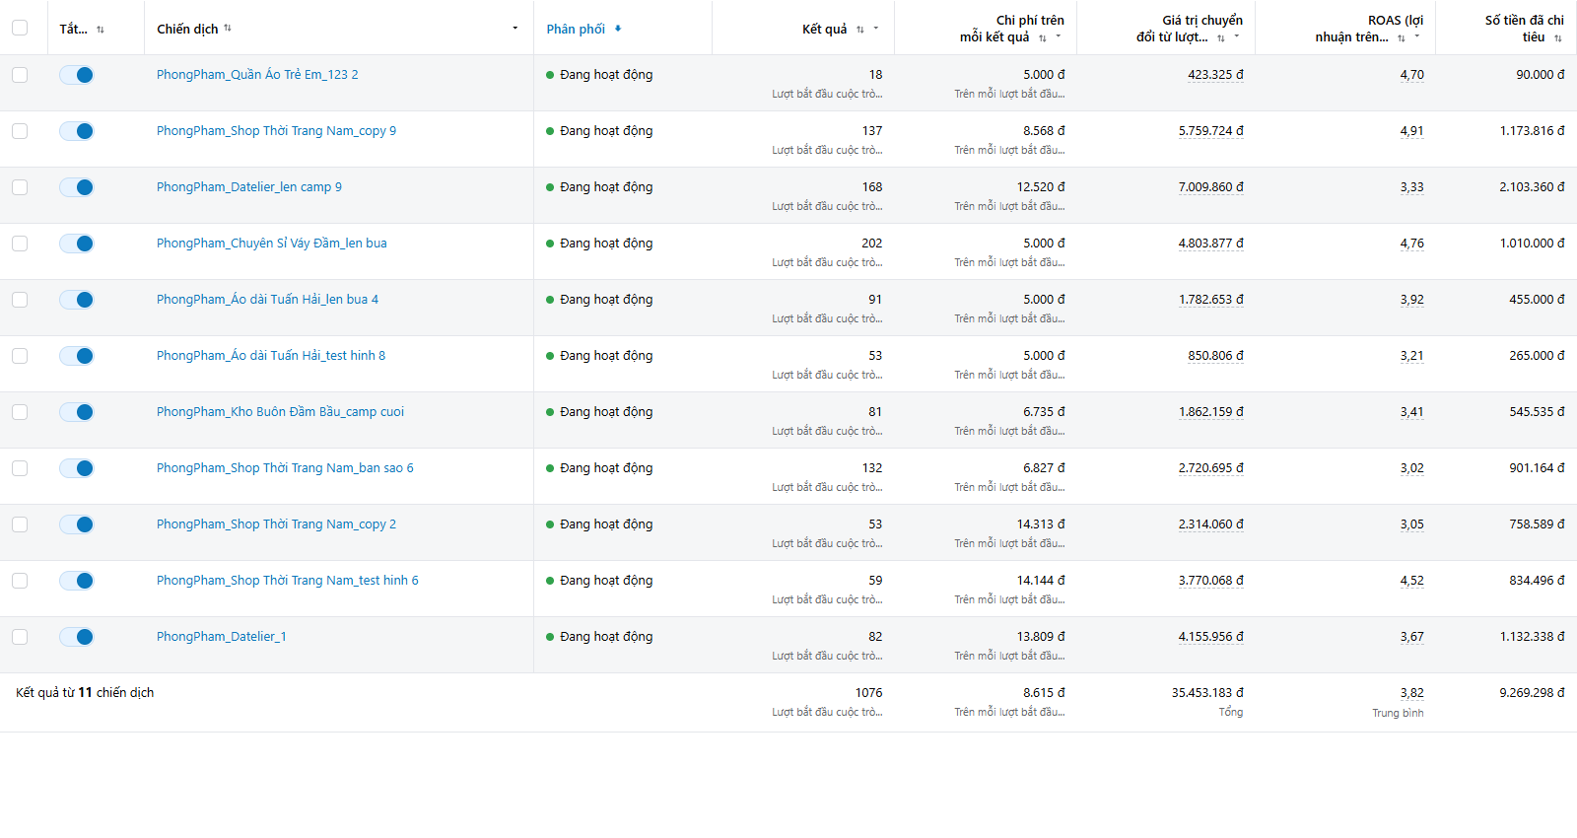Sort by Chi phí trên mỗi kết quả
The height and width of the screenshot is (838, 1577).
point(1042,37)
